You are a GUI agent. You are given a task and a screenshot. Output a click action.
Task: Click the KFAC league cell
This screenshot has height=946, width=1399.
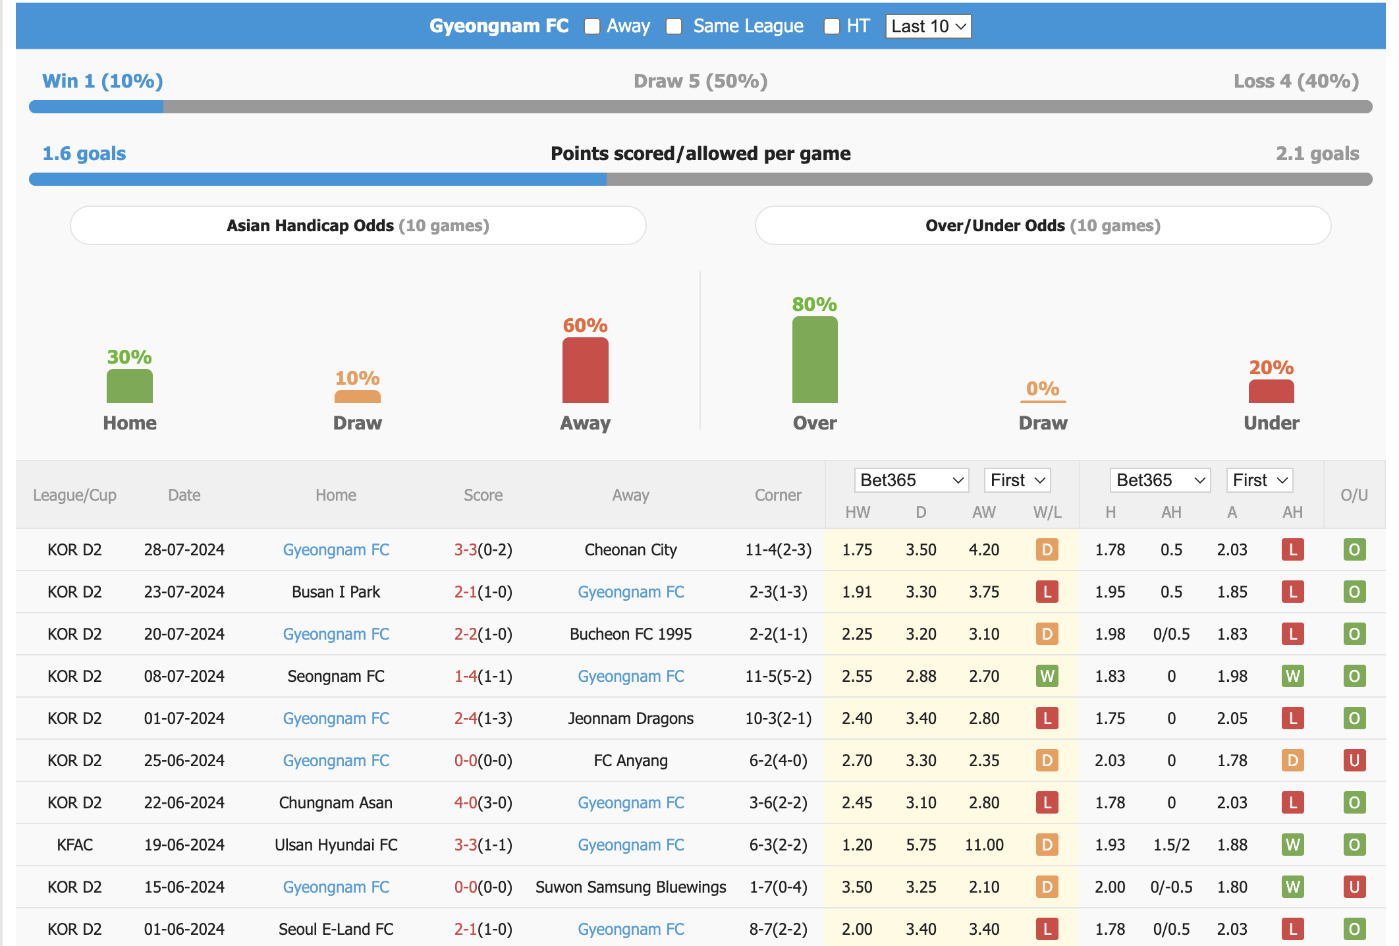click(x=75, y=845)
